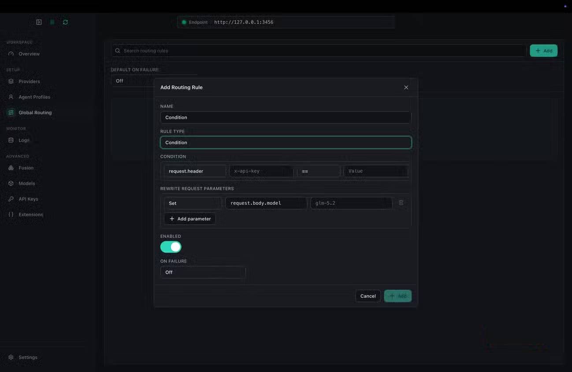The image size is (572, 372).
Task: Open the Models page
Action: point(27,183)
